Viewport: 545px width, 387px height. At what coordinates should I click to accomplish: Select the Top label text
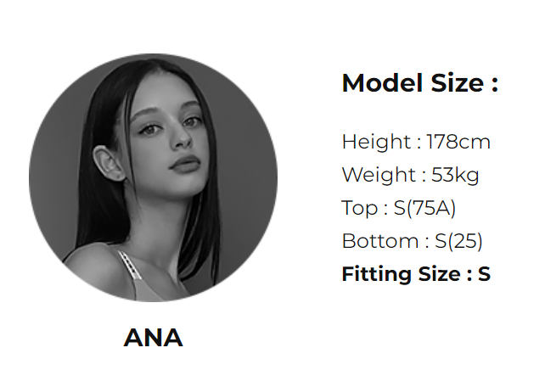(360, 208)
